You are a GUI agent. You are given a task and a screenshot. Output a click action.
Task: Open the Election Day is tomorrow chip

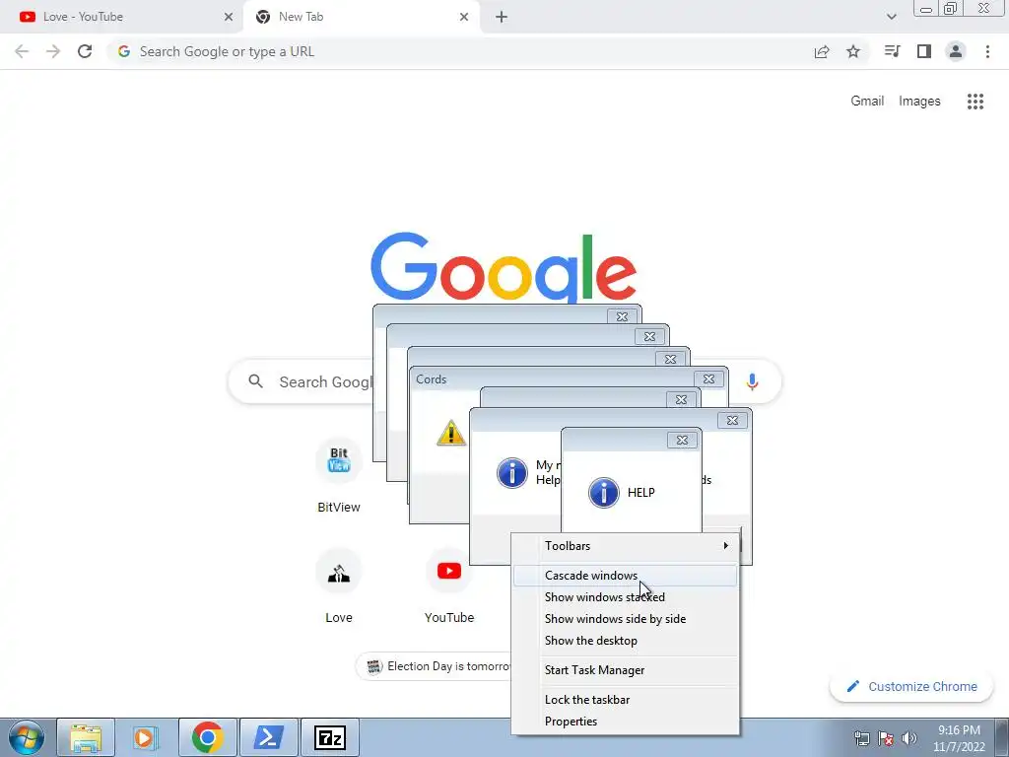click(x=435, y=666)
